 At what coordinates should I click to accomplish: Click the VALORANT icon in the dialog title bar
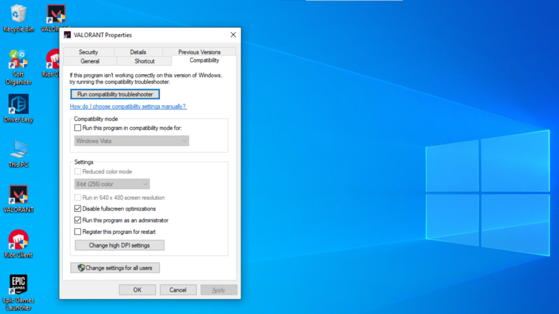(68, 34)
